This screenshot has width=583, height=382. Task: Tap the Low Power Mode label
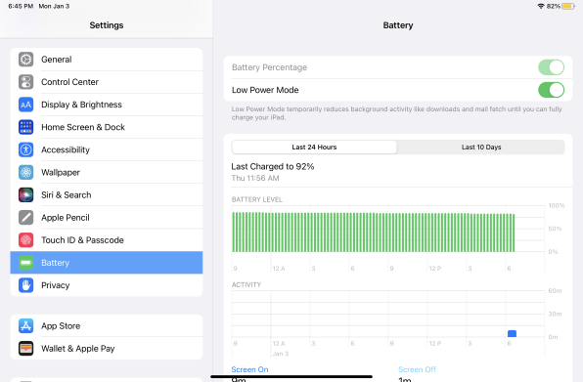click(x=265, y=90)
